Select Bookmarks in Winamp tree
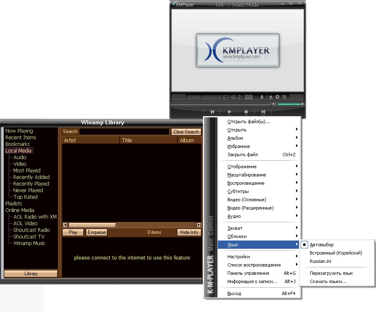The width and height of the screenshot is (376, 312). 17,144
